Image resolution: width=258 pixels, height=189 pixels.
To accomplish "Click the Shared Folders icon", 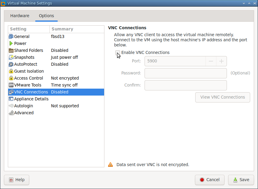I will pos(11,50).
